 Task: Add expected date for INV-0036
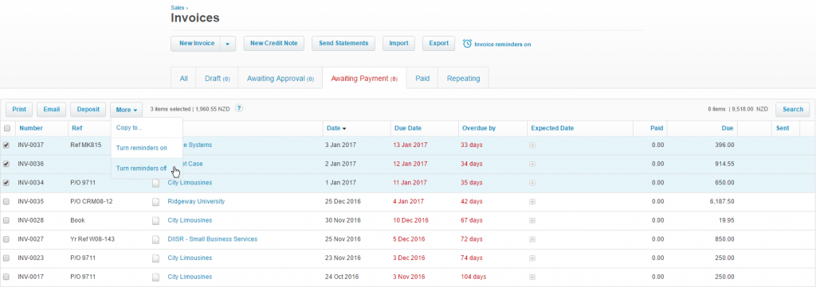pos(532,164)
